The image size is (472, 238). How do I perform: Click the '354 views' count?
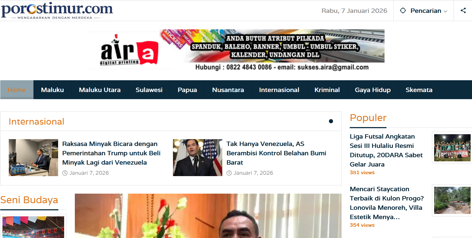click(362, 225)
